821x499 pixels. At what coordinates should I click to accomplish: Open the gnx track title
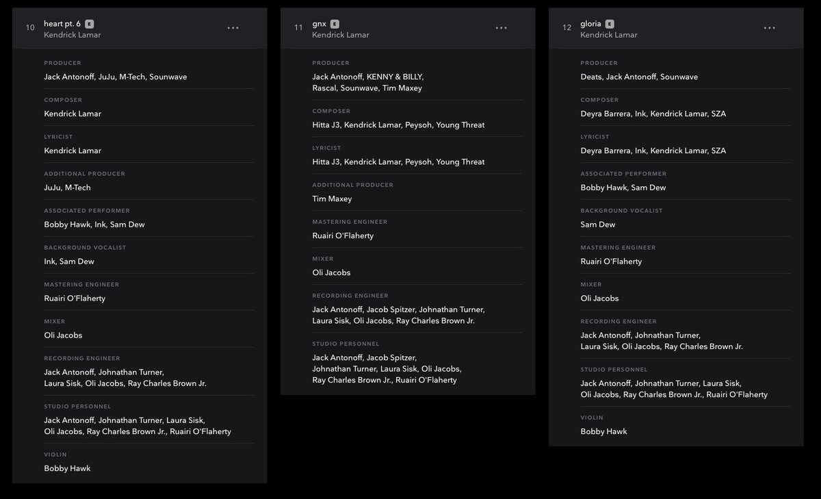click(320, 24)
